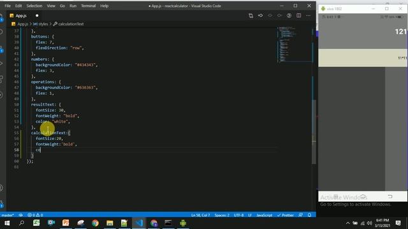Screen dimensions: 408x229
Task: Tap the back button in vivo 1802 window
Action: coord(390,197)
